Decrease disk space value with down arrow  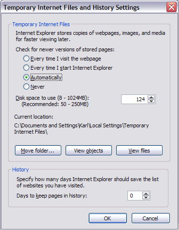(151, 101)
